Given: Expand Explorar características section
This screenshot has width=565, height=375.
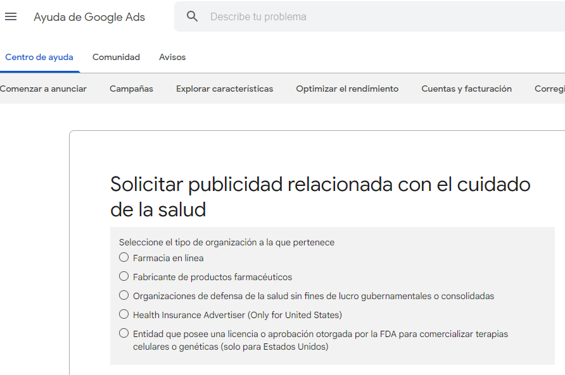Looking at the screenshot, I should [x=224, y=89].
